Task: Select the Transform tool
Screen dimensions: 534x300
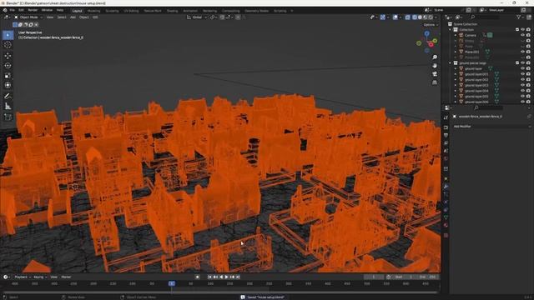Action: 8,85
